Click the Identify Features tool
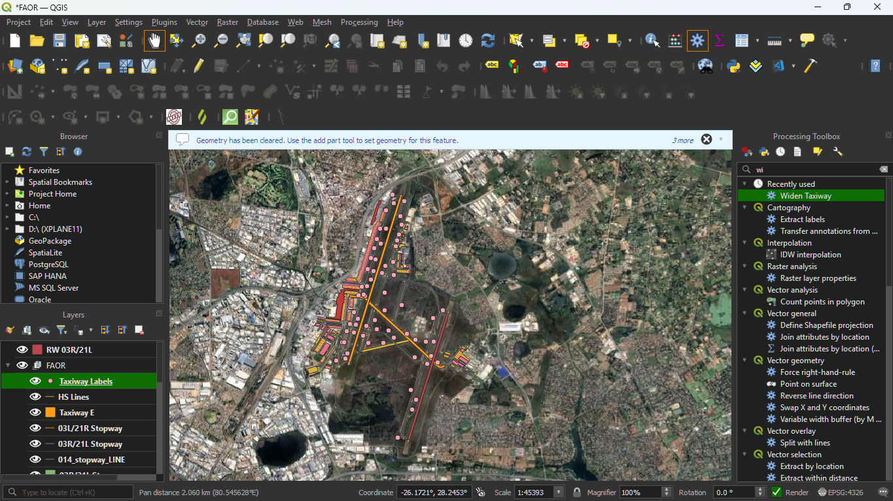Image resolution: width=893 pixels, height=501 pixels. pos(652,40)
